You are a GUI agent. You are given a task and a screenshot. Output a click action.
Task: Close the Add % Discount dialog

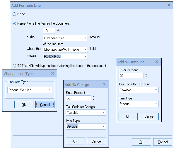pos(157,62)
